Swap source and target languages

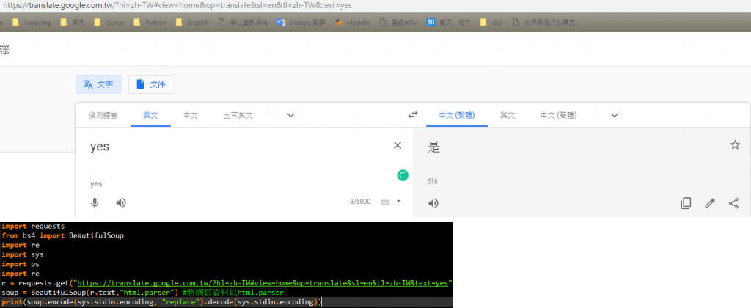pyautogui.click(x=412, y=115)
